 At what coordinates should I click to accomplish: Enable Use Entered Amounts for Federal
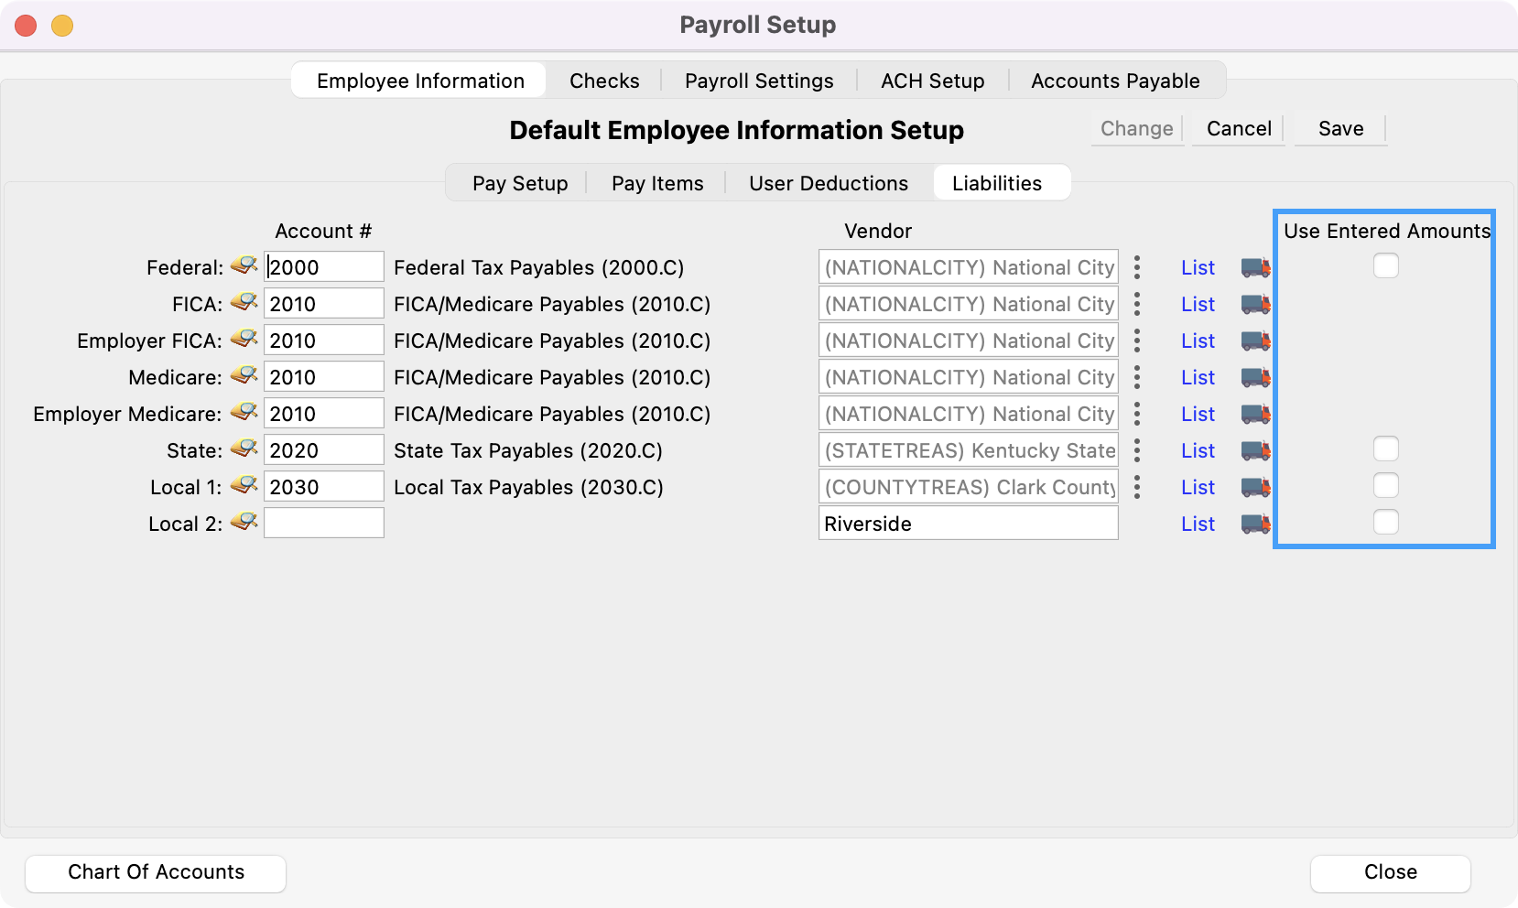click(x=1385, y=266)
